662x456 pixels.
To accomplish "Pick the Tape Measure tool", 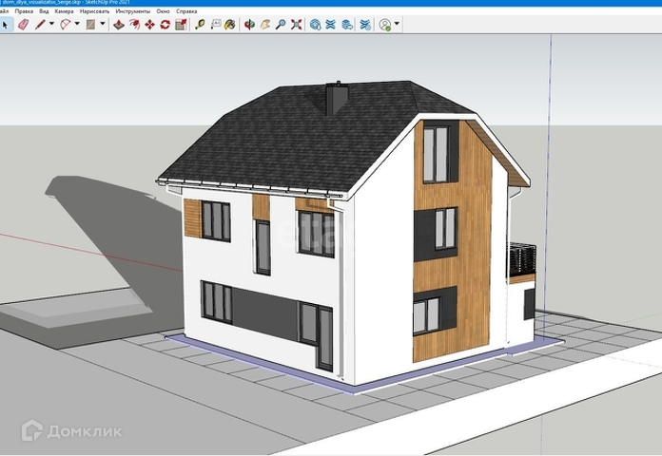I will [x=201, y=24].
